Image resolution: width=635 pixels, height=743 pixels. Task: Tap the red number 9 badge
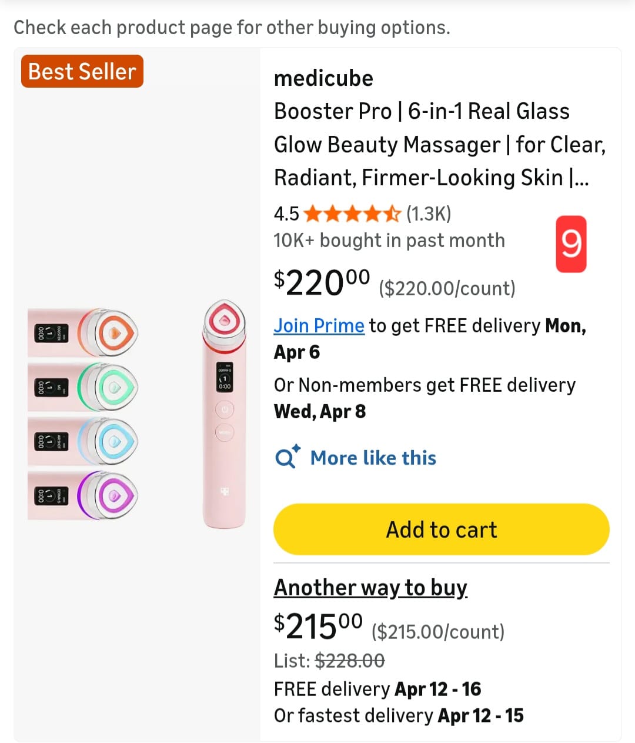coord(571,244)
